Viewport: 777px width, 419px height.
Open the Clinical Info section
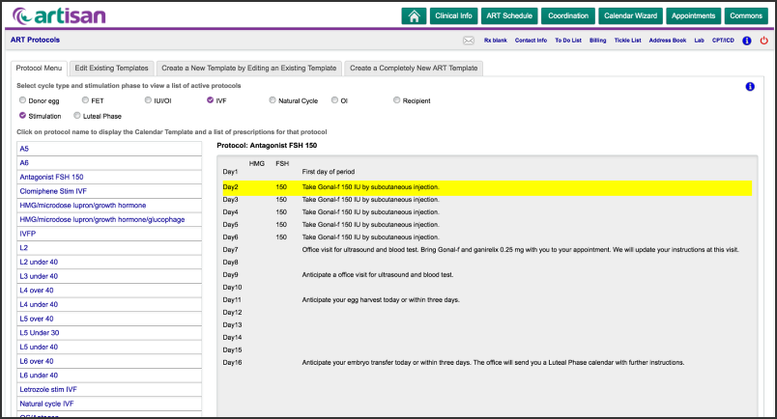(453, 15)
